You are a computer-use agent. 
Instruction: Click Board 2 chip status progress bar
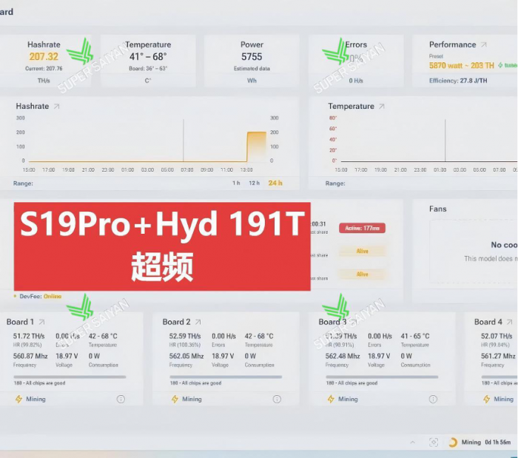(226, 377)
